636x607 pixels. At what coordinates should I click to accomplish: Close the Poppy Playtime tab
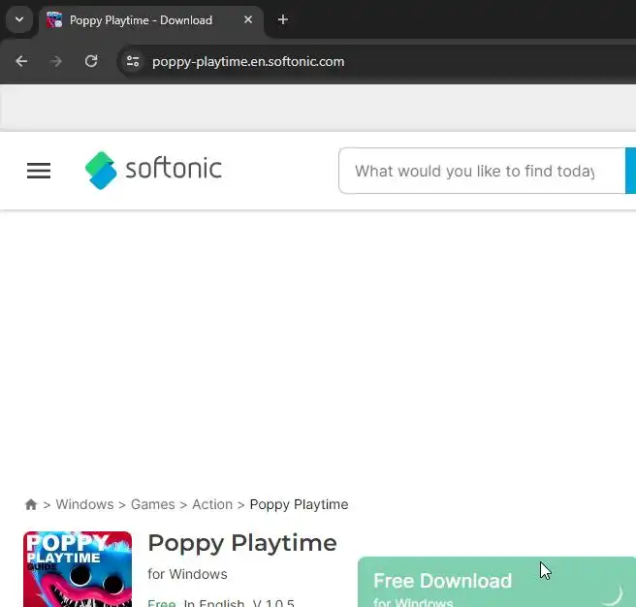coord(248,19)
